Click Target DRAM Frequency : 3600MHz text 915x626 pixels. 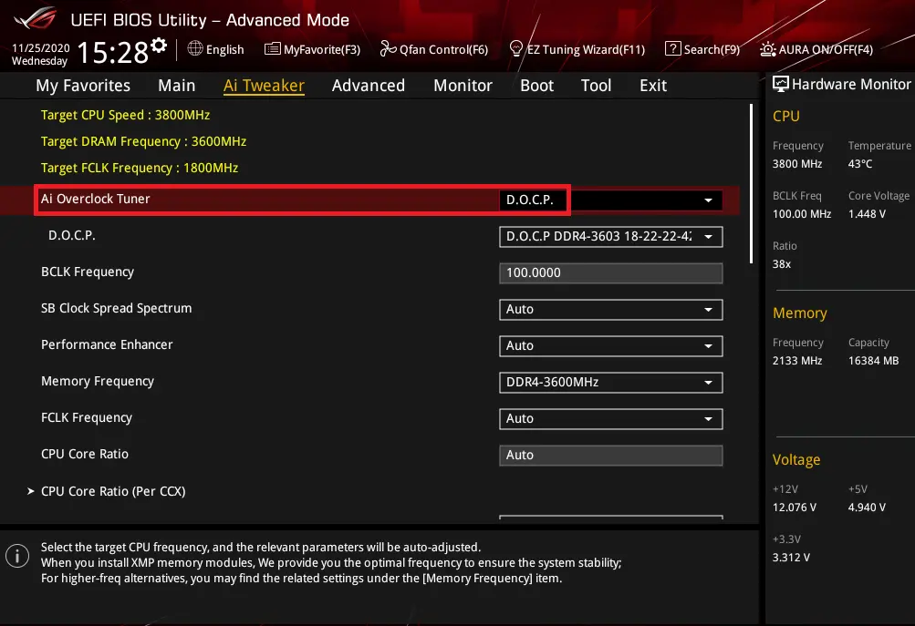pyautogui.click(x=143, y=141)
